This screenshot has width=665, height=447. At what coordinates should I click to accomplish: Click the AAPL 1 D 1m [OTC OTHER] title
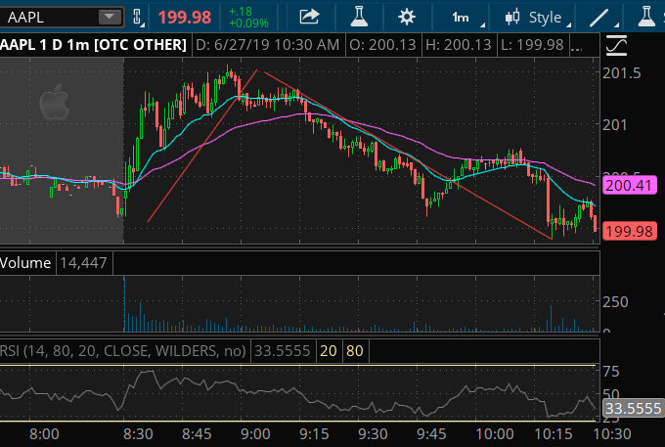93,45
